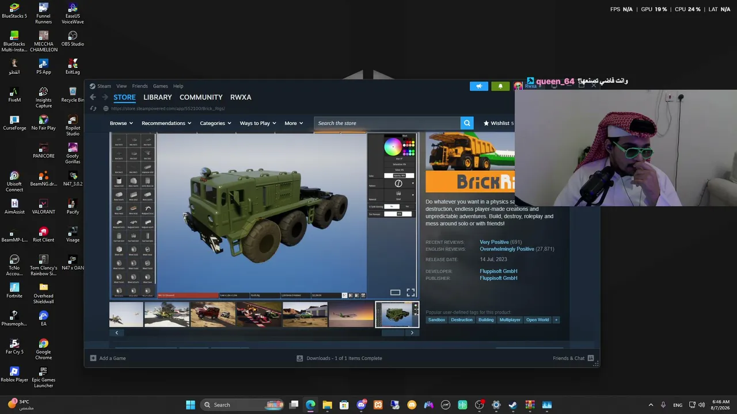Screen dimensions: 737x414
Task: Select the Building tag
Action: pyautogui.click(x=486, y=320)
